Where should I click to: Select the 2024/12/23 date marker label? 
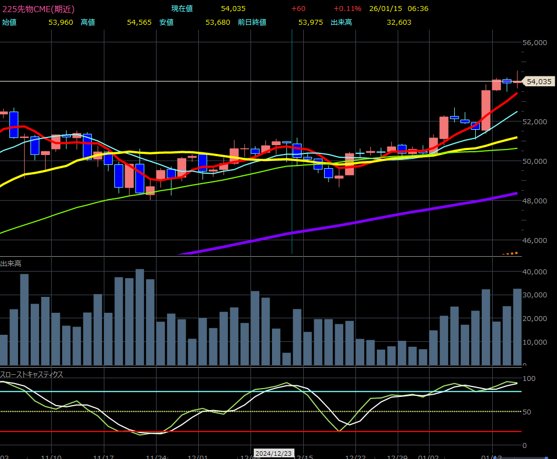[x=273, y=453]
